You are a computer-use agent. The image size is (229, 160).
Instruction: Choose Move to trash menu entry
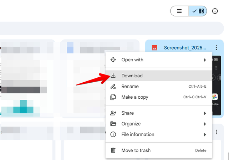[x=136, y=150]
